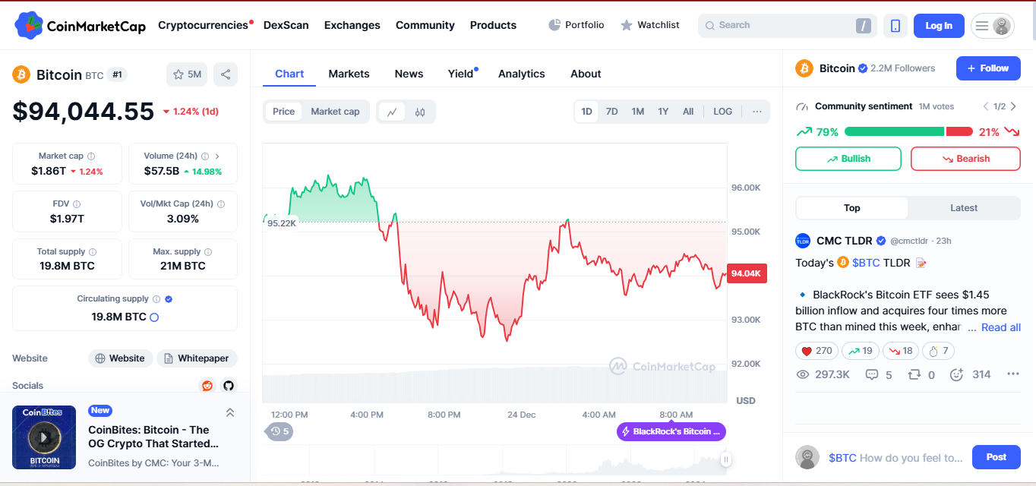Image resolution: width=1036 pixels, height=486 pixels.
Task: Open the post options ellipsis menu
Action: (x=1012, y=374)
